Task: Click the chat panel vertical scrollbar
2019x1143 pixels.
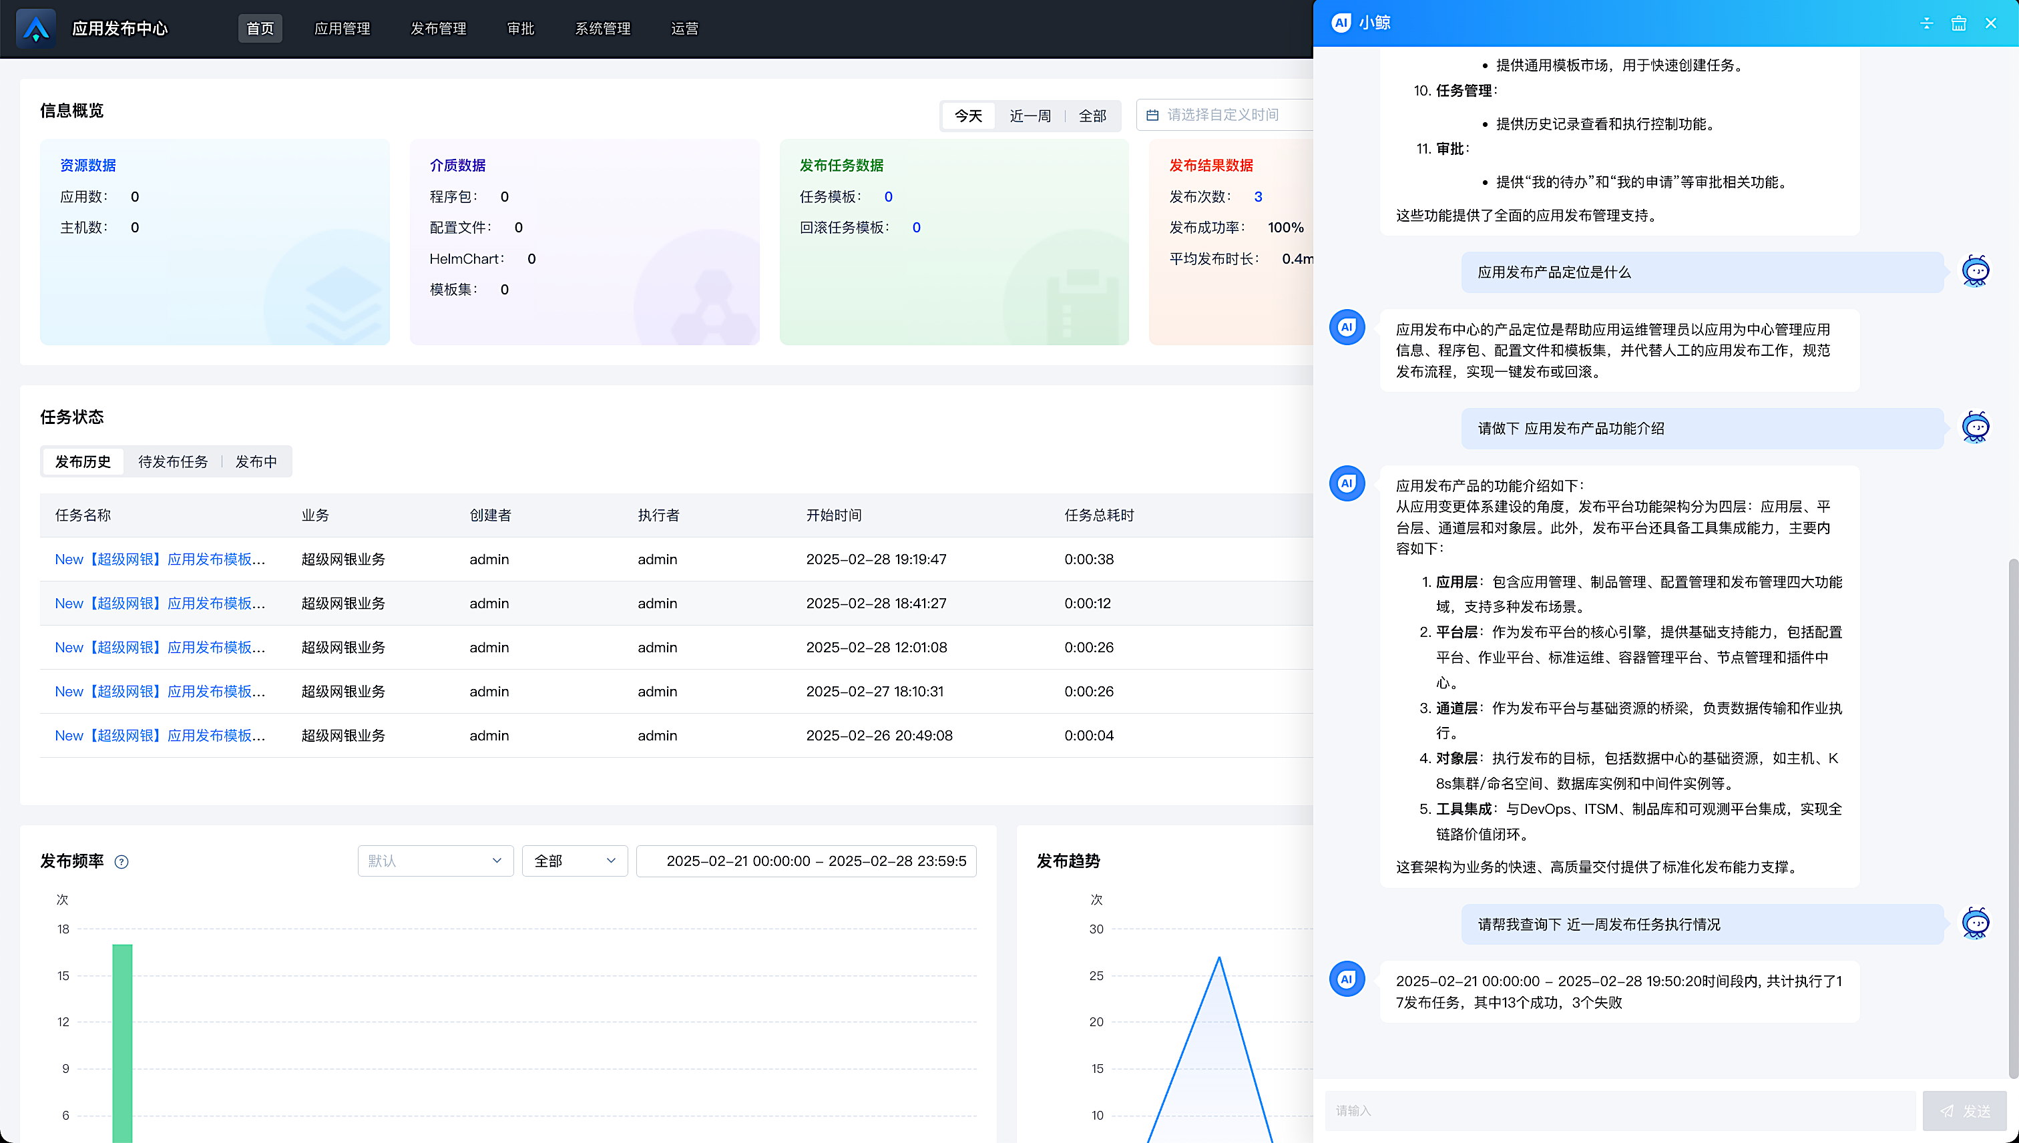Action: pos(2012,817)
